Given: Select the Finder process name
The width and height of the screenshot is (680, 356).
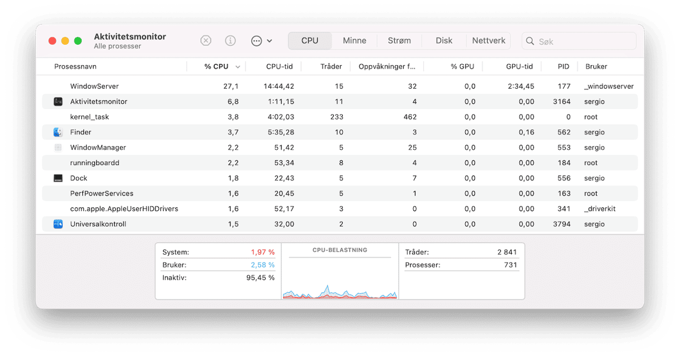Looking at the screenshot, I should [x=81, y=132].
